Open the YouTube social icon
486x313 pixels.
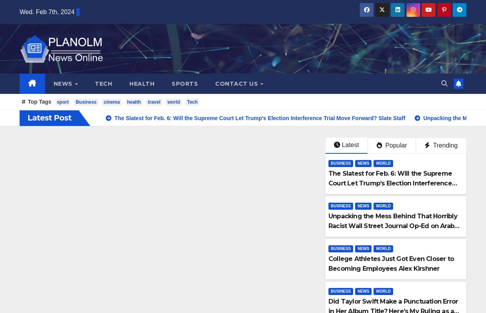428,10
